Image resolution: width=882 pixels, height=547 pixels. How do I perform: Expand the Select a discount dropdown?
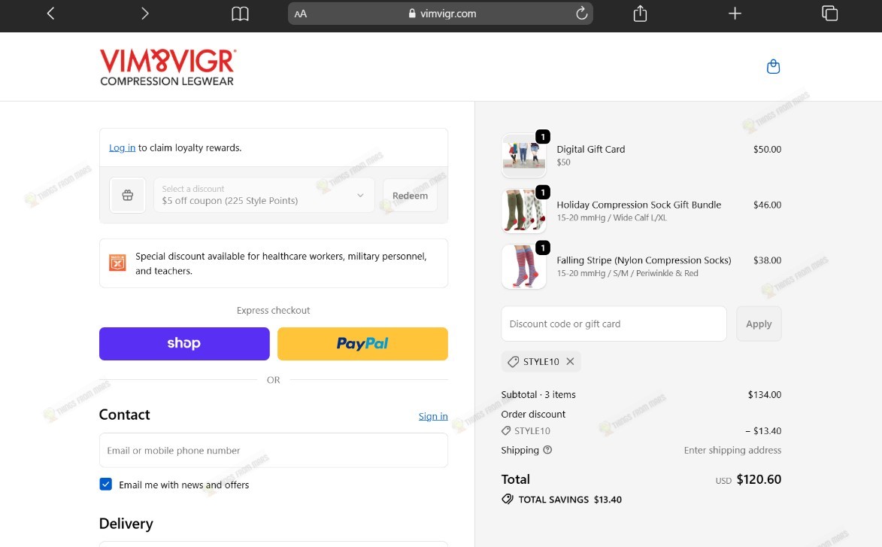264,196
